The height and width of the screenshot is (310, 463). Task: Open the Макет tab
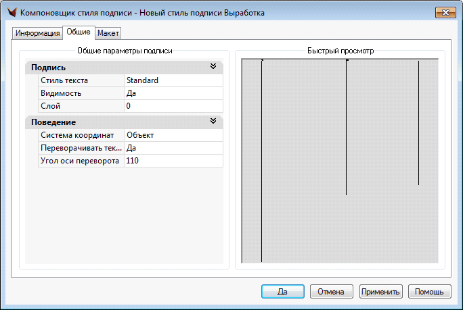108,33
